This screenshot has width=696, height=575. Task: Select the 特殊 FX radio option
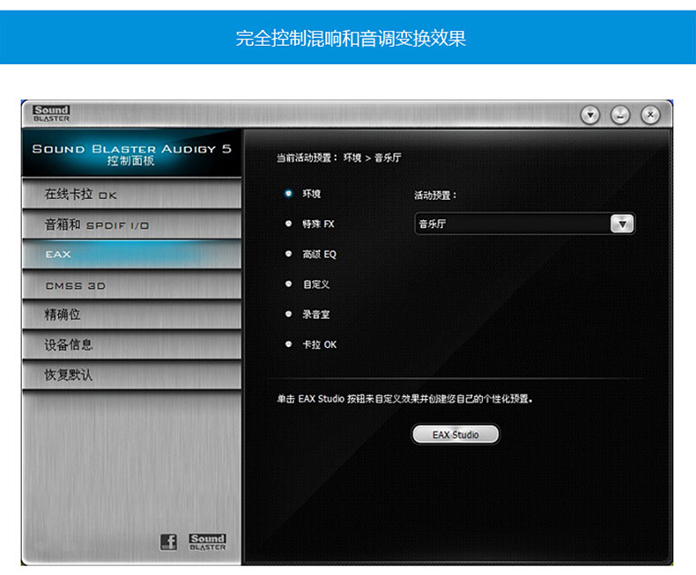tap(288, 224)
